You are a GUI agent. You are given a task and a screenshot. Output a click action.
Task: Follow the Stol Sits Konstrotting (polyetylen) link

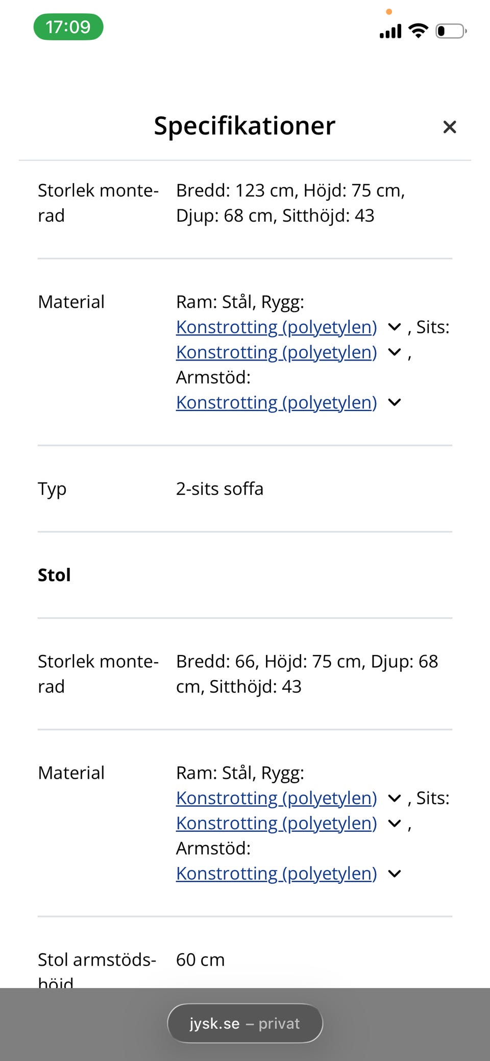pyautogui.click(x=277, y=824)
